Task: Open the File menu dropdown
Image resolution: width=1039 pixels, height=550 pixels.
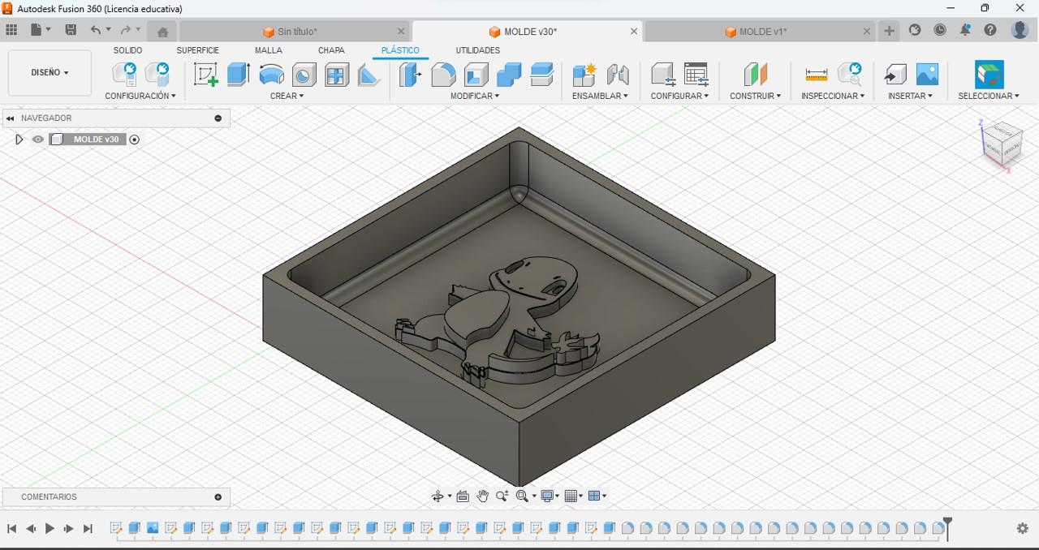Action: pyautogui.click(x=41, y=30)
